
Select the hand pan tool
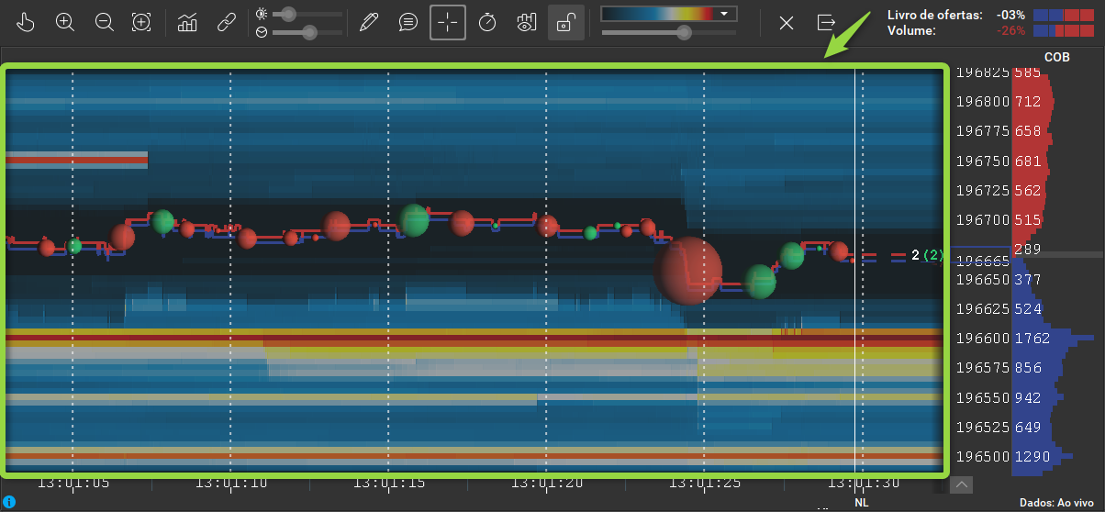pos(26,22)
